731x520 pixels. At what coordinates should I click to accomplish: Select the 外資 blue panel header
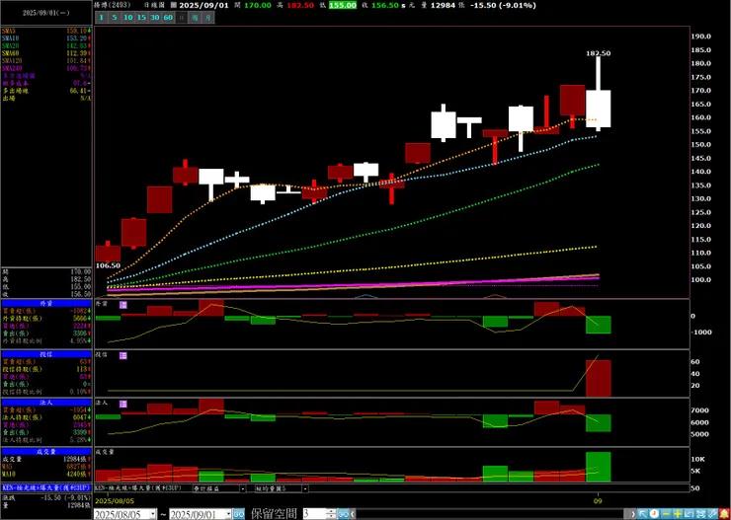46,303
